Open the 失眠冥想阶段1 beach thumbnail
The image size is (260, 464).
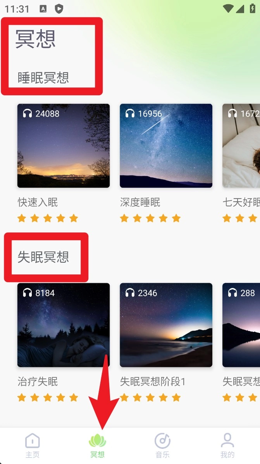point(166,325)
